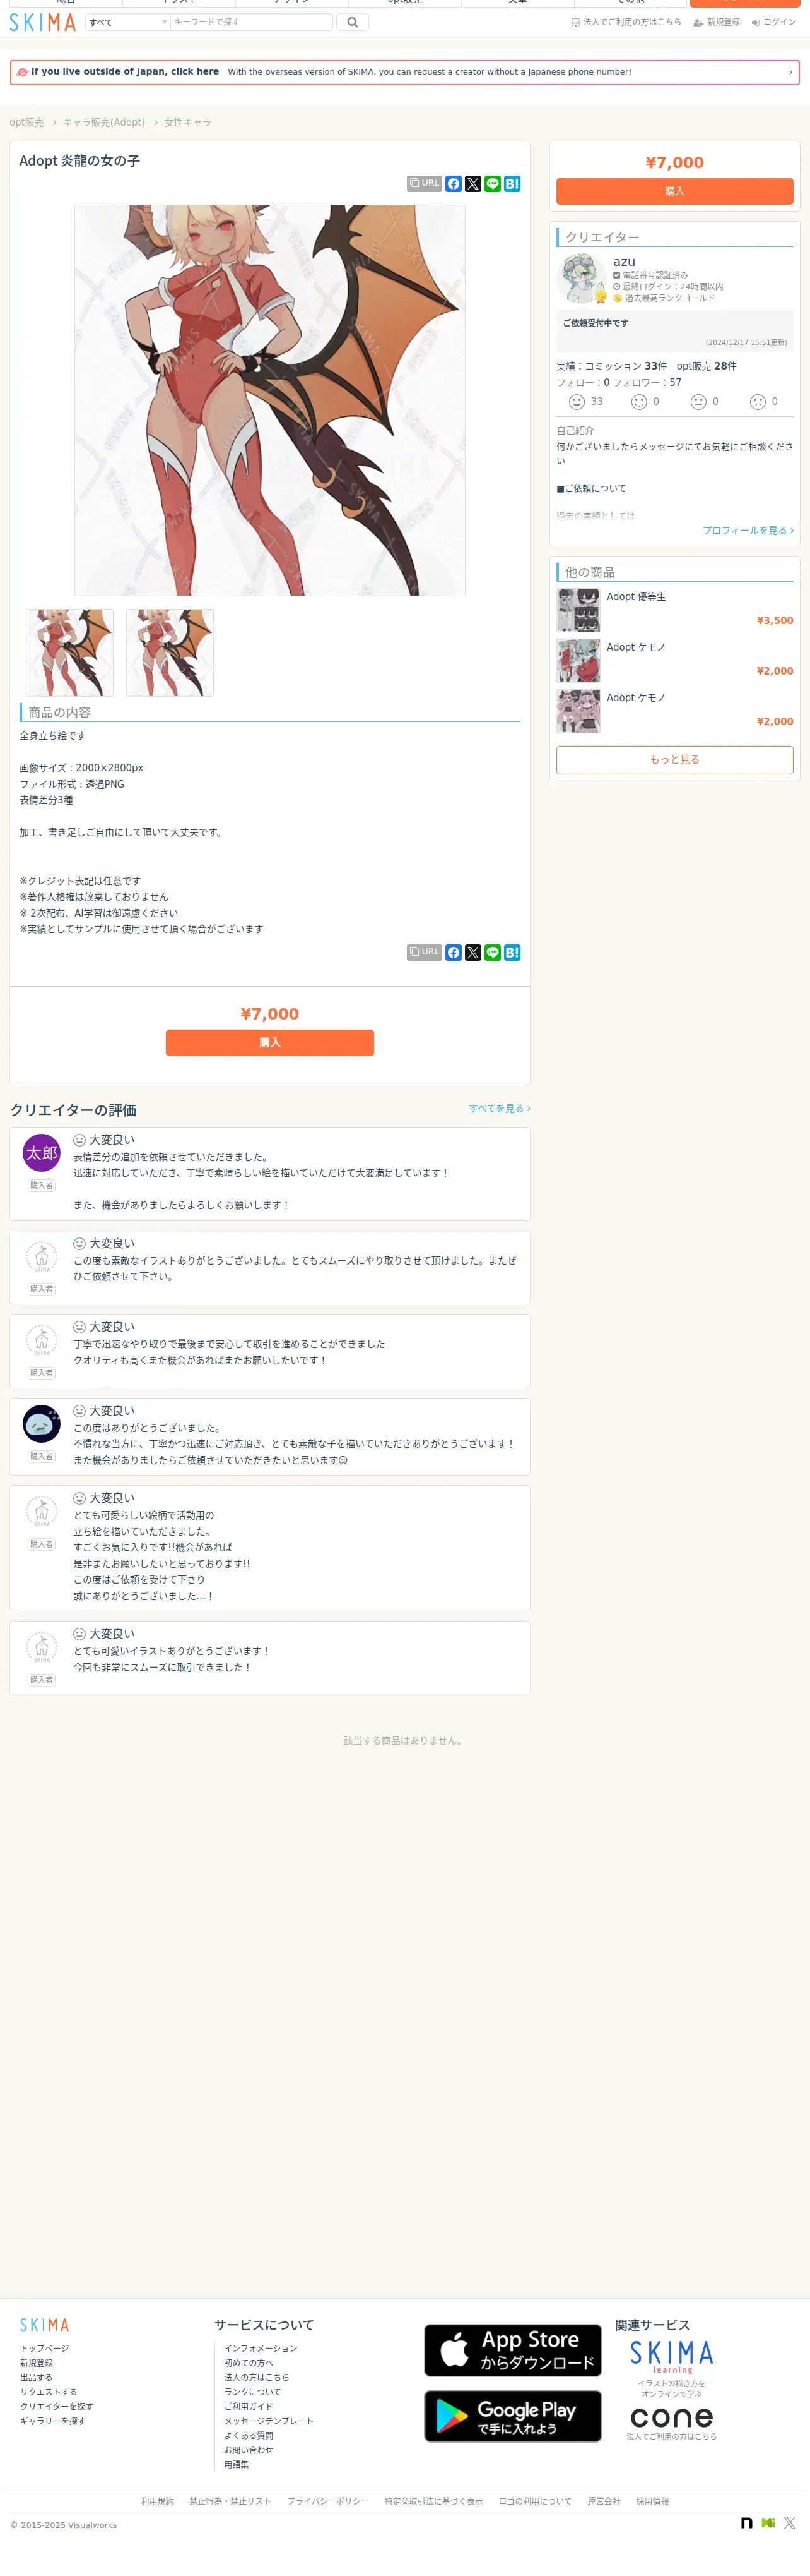Click the overseas version banner text
The image size is (810, 2576).
430,72
